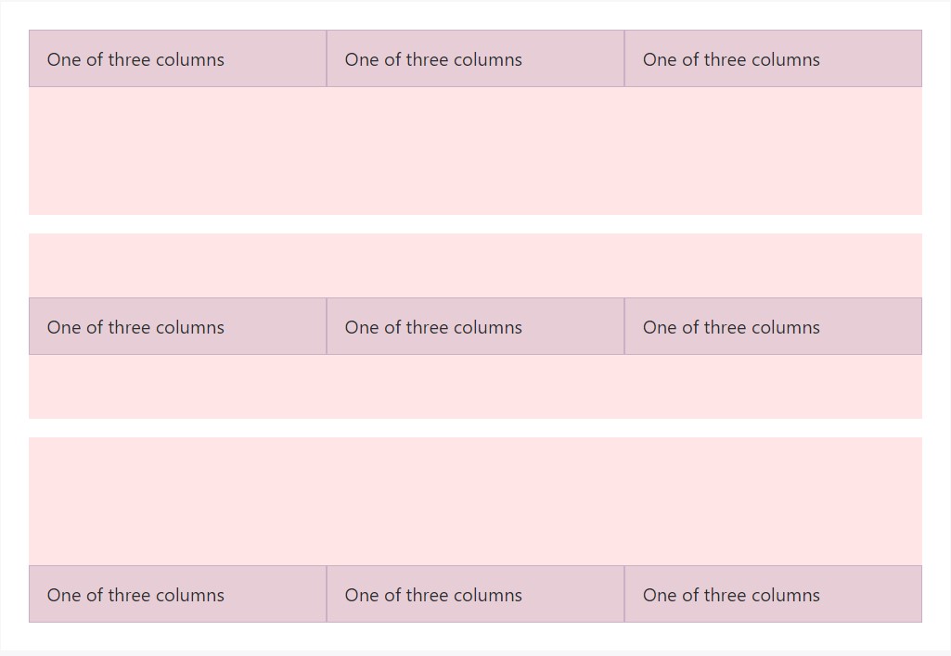Click empty pink area above bottom-row right column
951x656 pixels.
pos(773,500)
